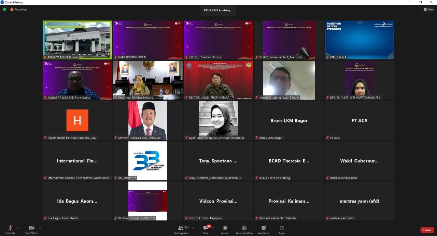This screenshot has height=236, width=437.
Task: Open the View layout menu
Action: [x=429, y=10]
